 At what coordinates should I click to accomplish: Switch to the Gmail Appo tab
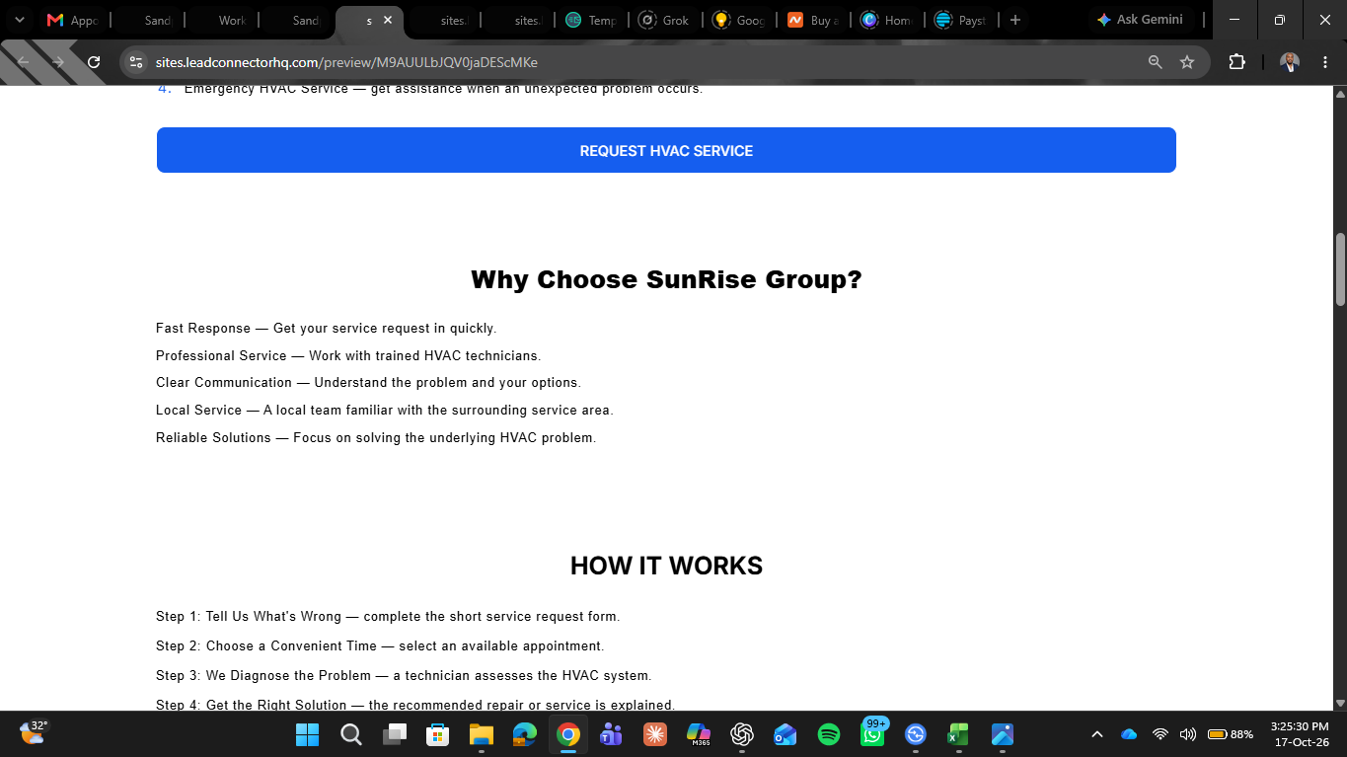74,20
